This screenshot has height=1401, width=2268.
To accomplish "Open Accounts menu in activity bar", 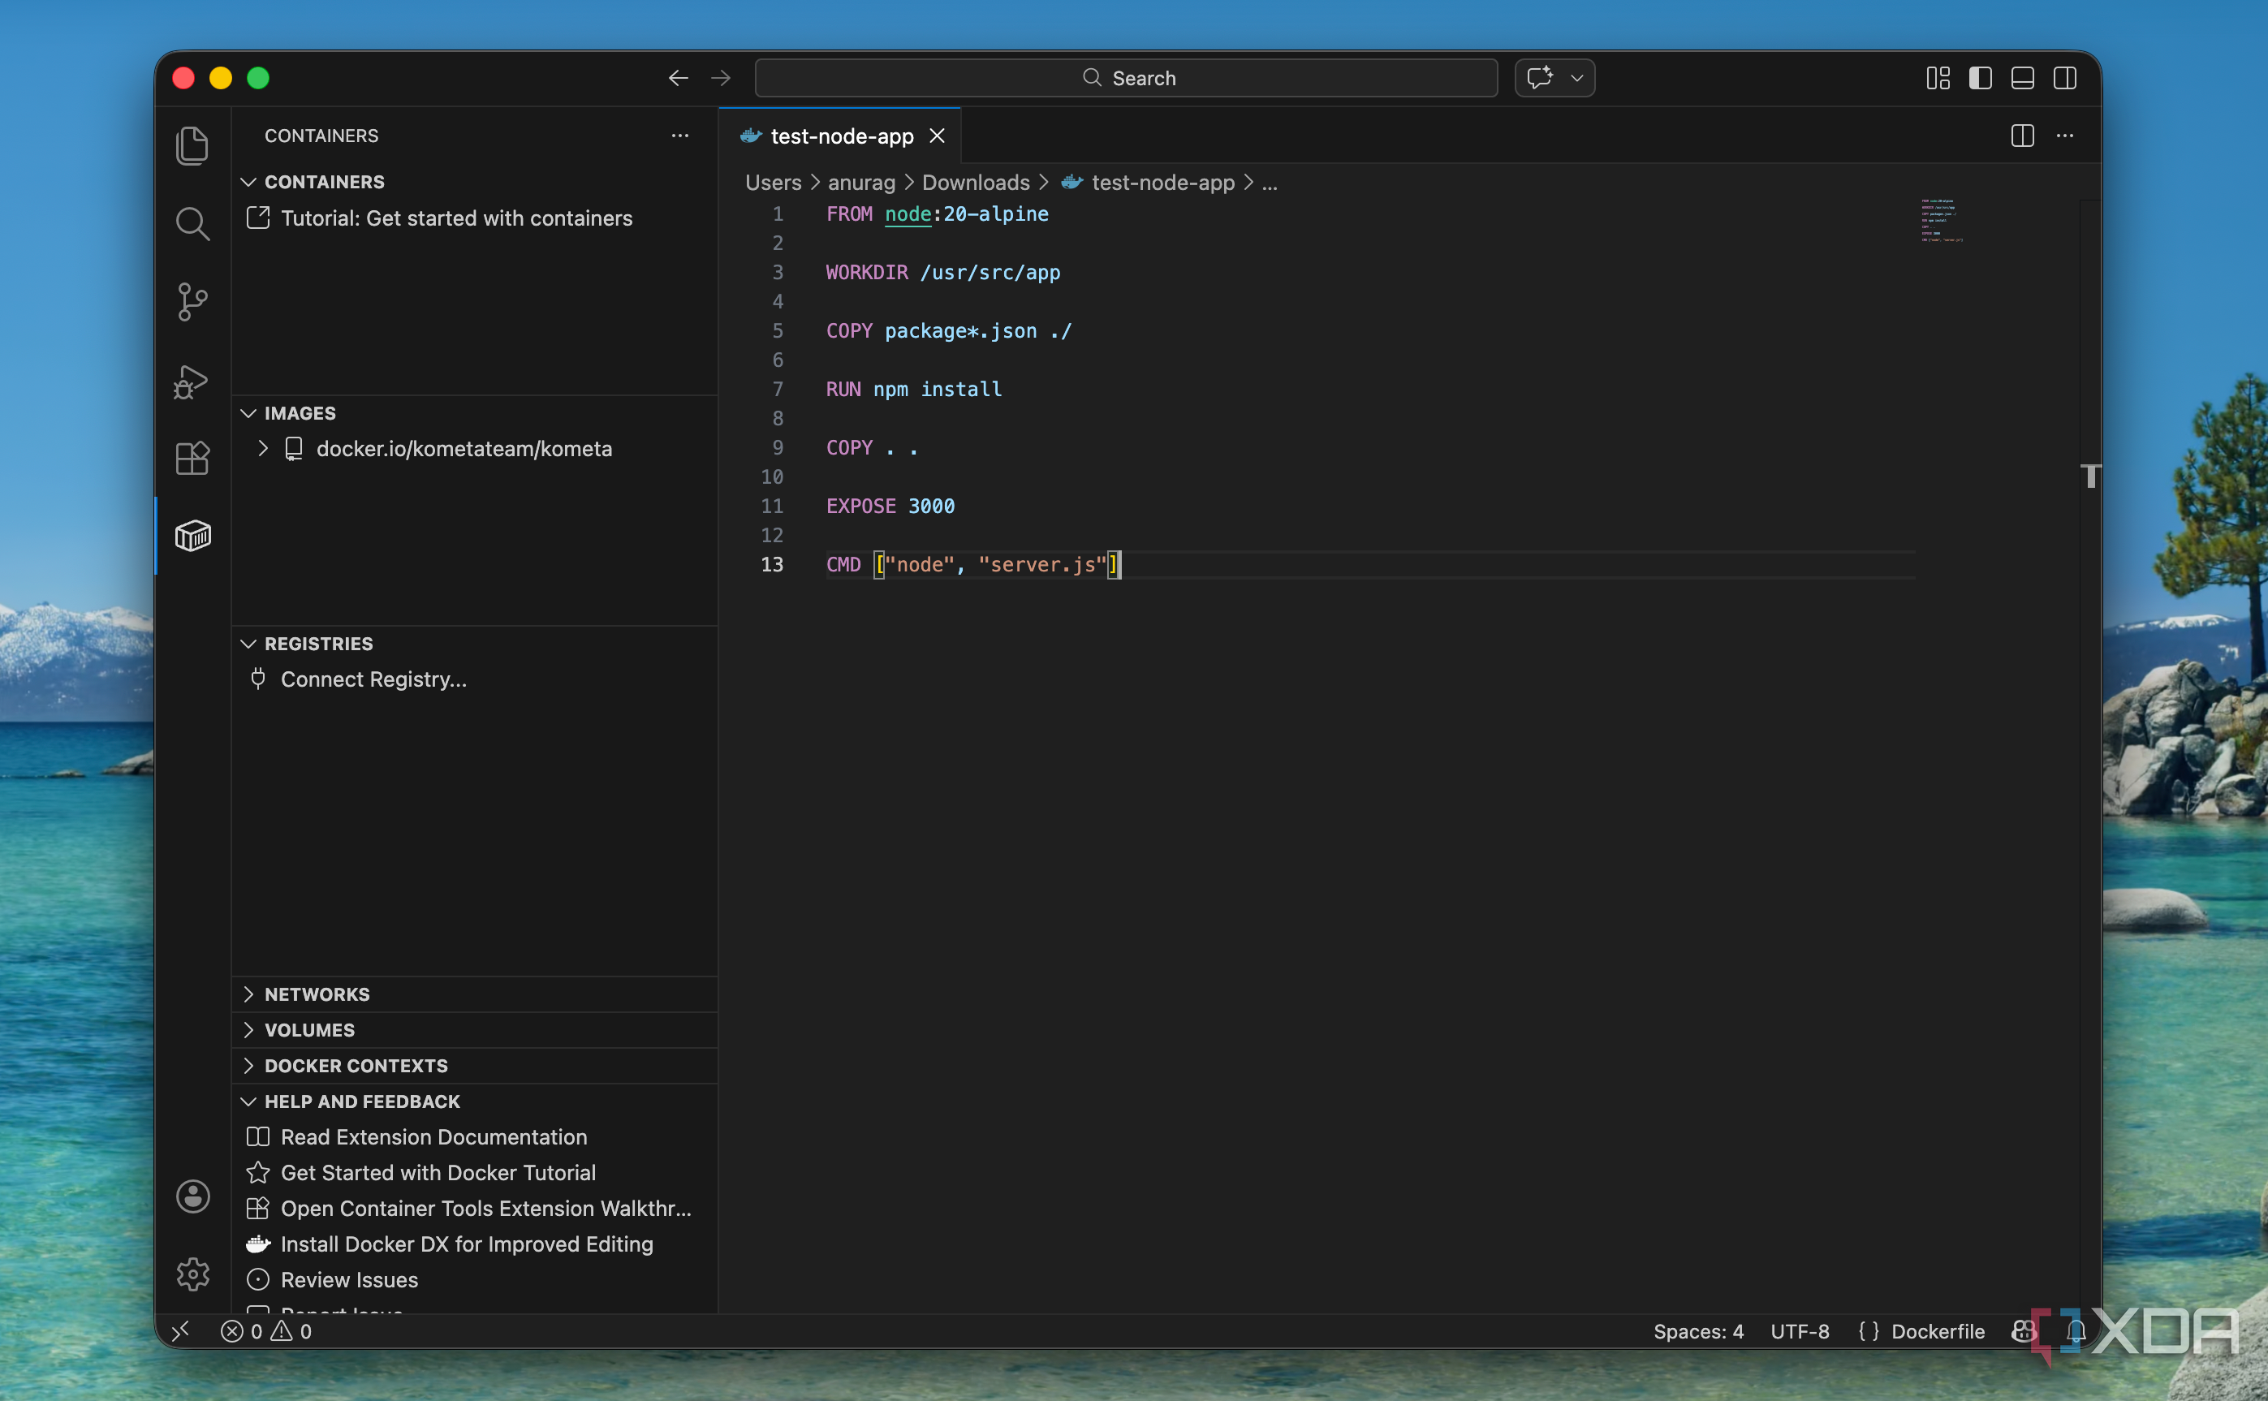I will [x=192, y=1196].
